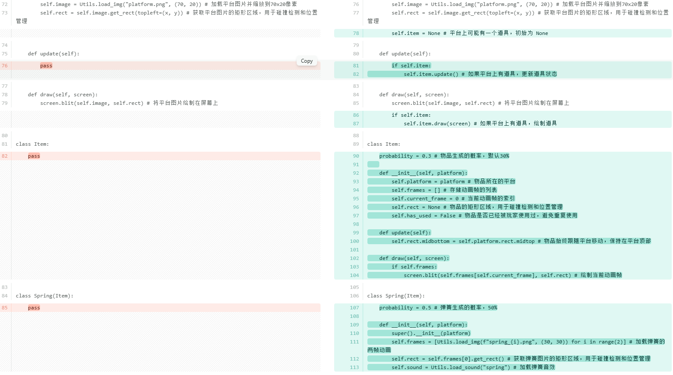Click the 'super().__init__(platform)' line
Viewport: 673px width, 375px height.
[x=430, y=333]
